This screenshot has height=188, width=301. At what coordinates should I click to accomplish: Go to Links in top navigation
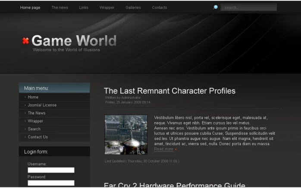click(x=84, y=7)
